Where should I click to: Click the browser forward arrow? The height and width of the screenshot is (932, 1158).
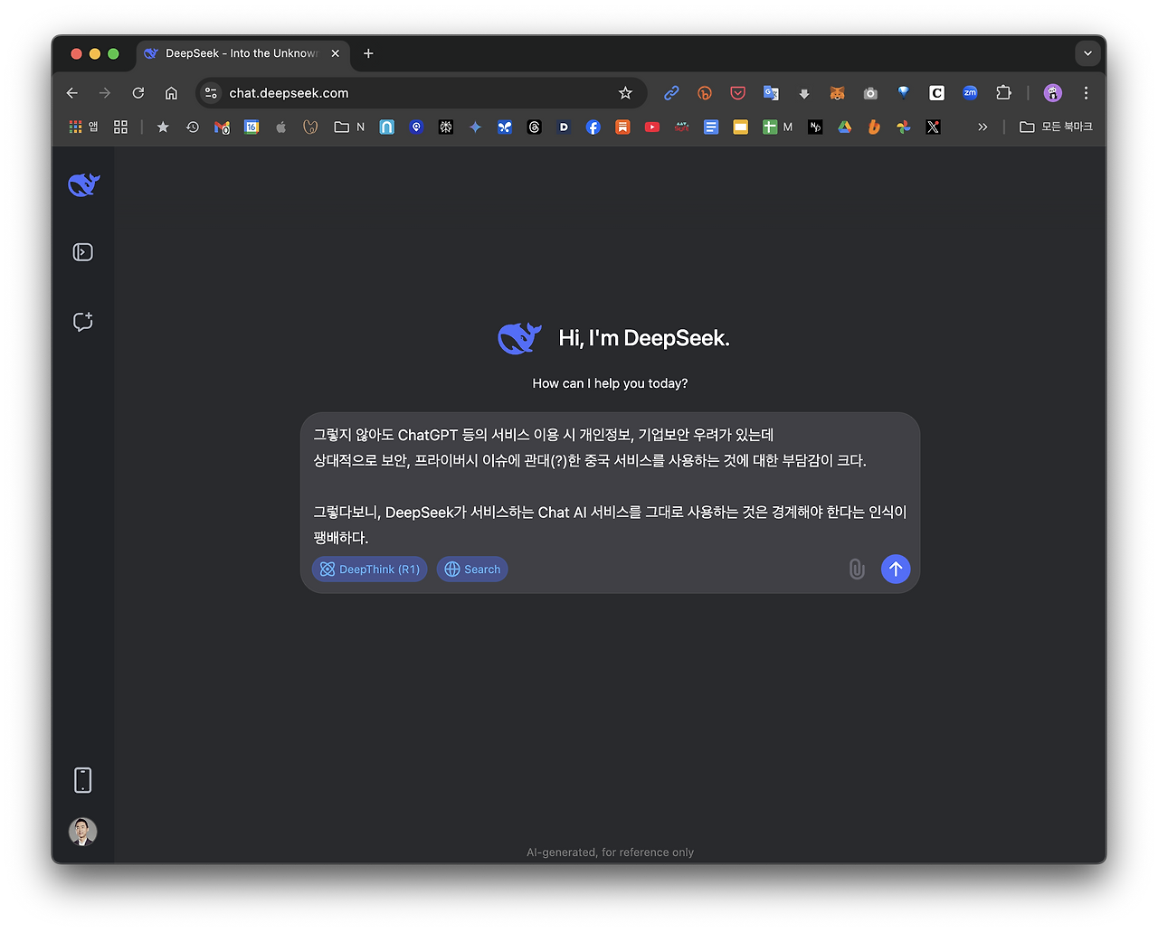pyautogui.click(x=105, y=93)
